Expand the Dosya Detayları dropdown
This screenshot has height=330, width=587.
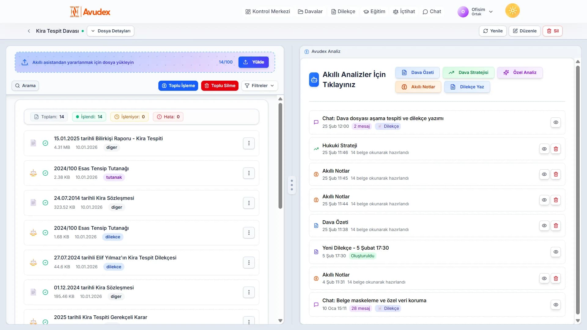click(111, 31)
